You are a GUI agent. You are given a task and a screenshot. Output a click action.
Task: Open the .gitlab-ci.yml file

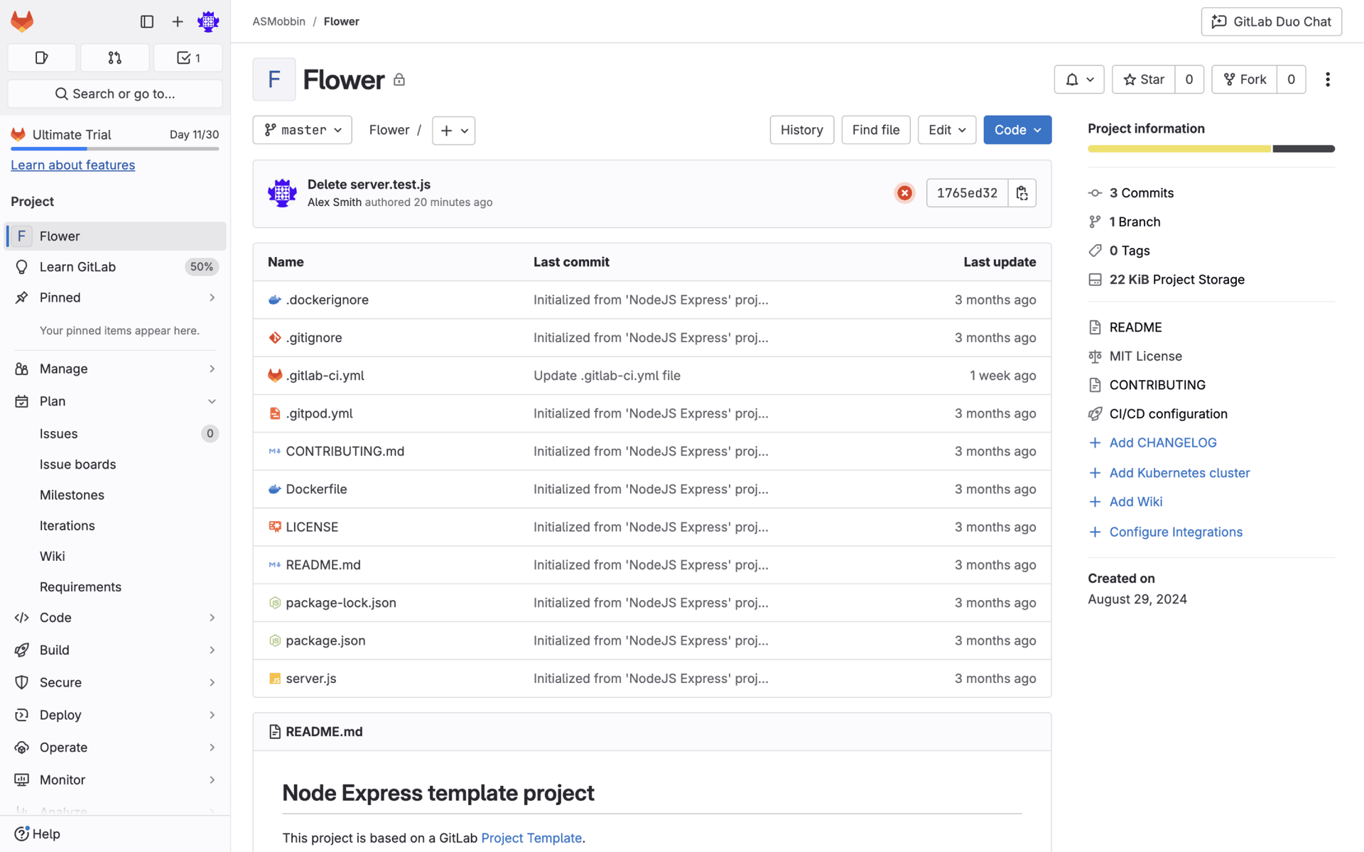325,376
